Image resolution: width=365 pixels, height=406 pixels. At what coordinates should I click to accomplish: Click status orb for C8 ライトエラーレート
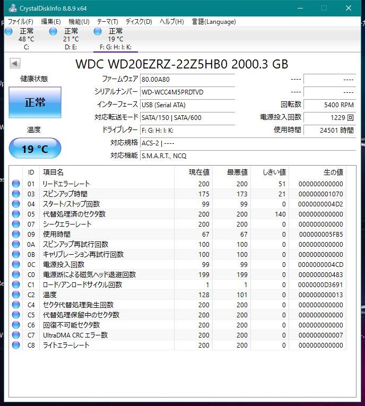[16, 345]
